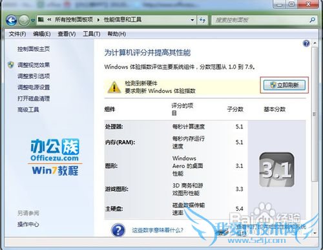Click the 图形: row label
The height and width of the screenshot is (250, 323).
[111, 166]
